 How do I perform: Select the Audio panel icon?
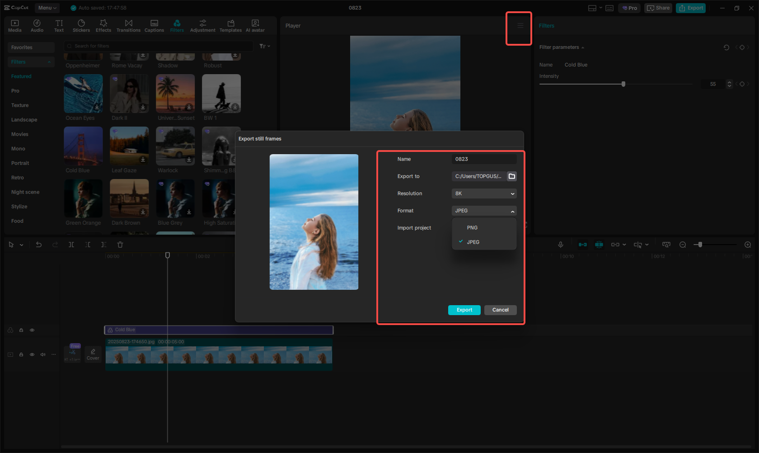[x=37, y=25]
